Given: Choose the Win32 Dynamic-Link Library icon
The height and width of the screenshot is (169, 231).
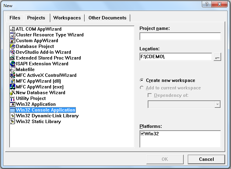Looking at the screenshot, I should tap(13, 116).
